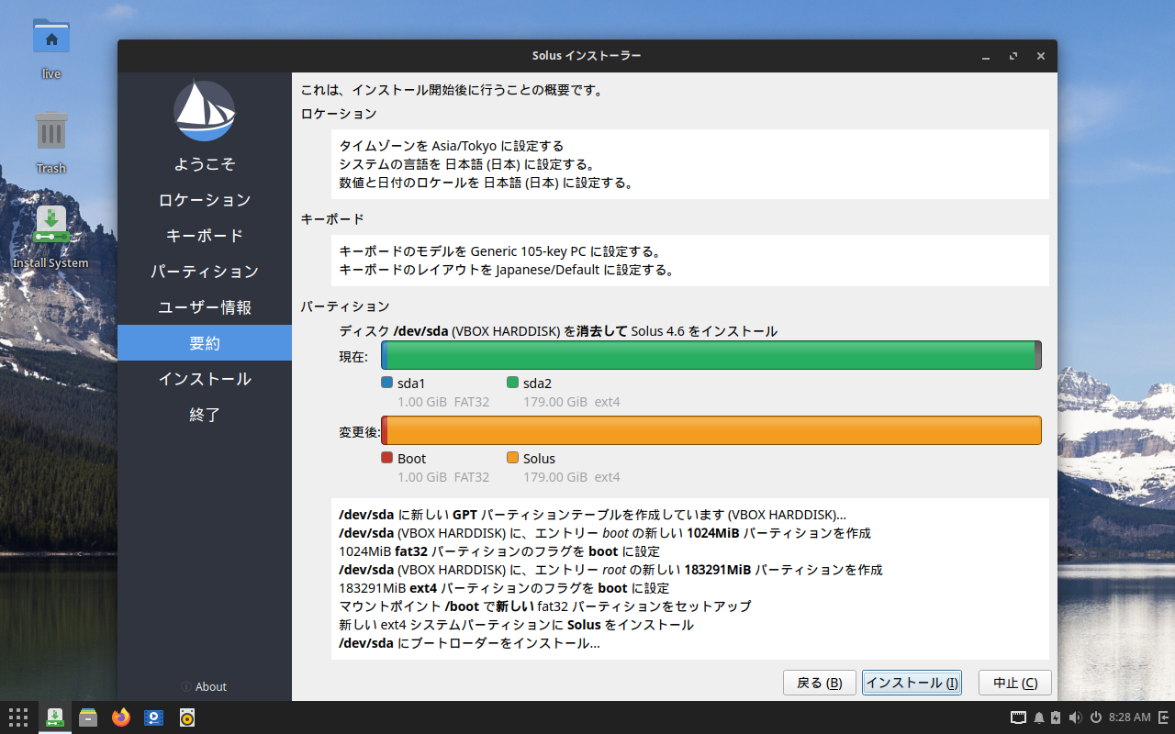Click the ディスク /dev/sda erase description
The width and height of the screenshot is (1175, 734).
click(558, 331)
